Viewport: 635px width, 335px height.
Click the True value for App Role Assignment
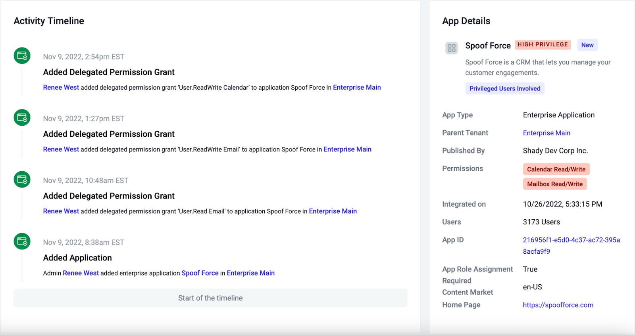click(530, 269)
